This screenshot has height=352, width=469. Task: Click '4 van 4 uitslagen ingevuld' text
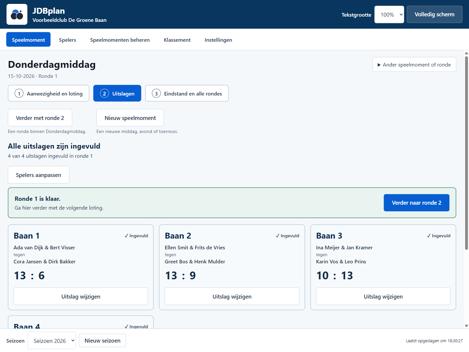point(50,156)
